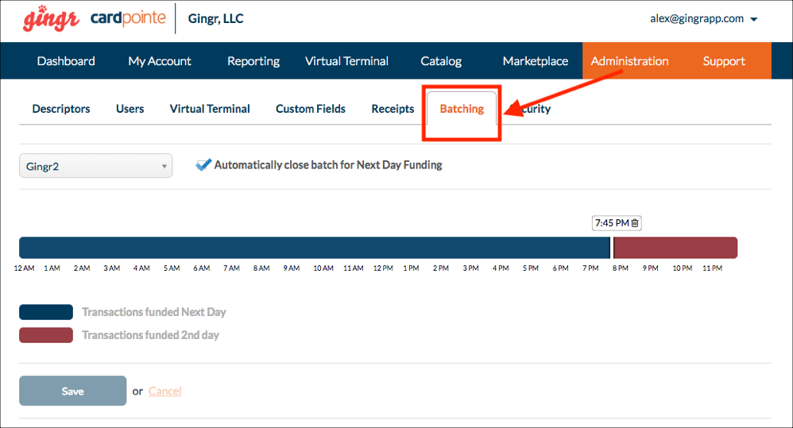Click the 10 PM timeline label
793x428 pixels.
[x=683, y=268]
